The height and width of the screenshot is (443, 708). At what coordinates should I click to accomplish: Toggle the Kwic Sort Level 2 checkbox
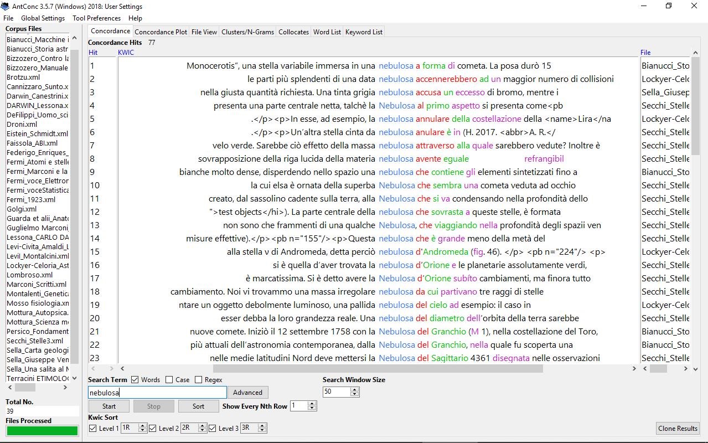[x=152, y=428]
